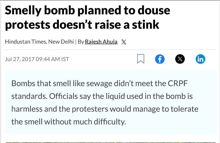Click 'By' before the author name

coord(81,42)
